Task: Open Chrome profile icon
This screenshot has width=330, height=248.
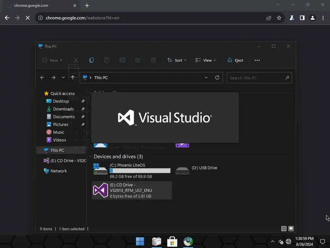Action: point(313,18)
